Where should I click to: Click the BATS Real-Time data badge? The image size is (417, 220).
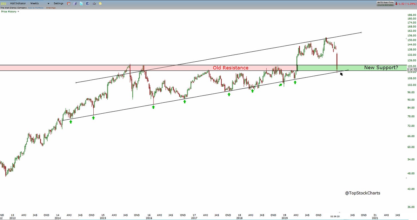click(385, 2)
